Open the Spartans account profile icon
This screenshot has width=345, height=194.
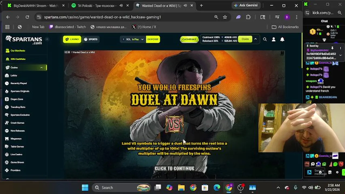click(273, 39)
